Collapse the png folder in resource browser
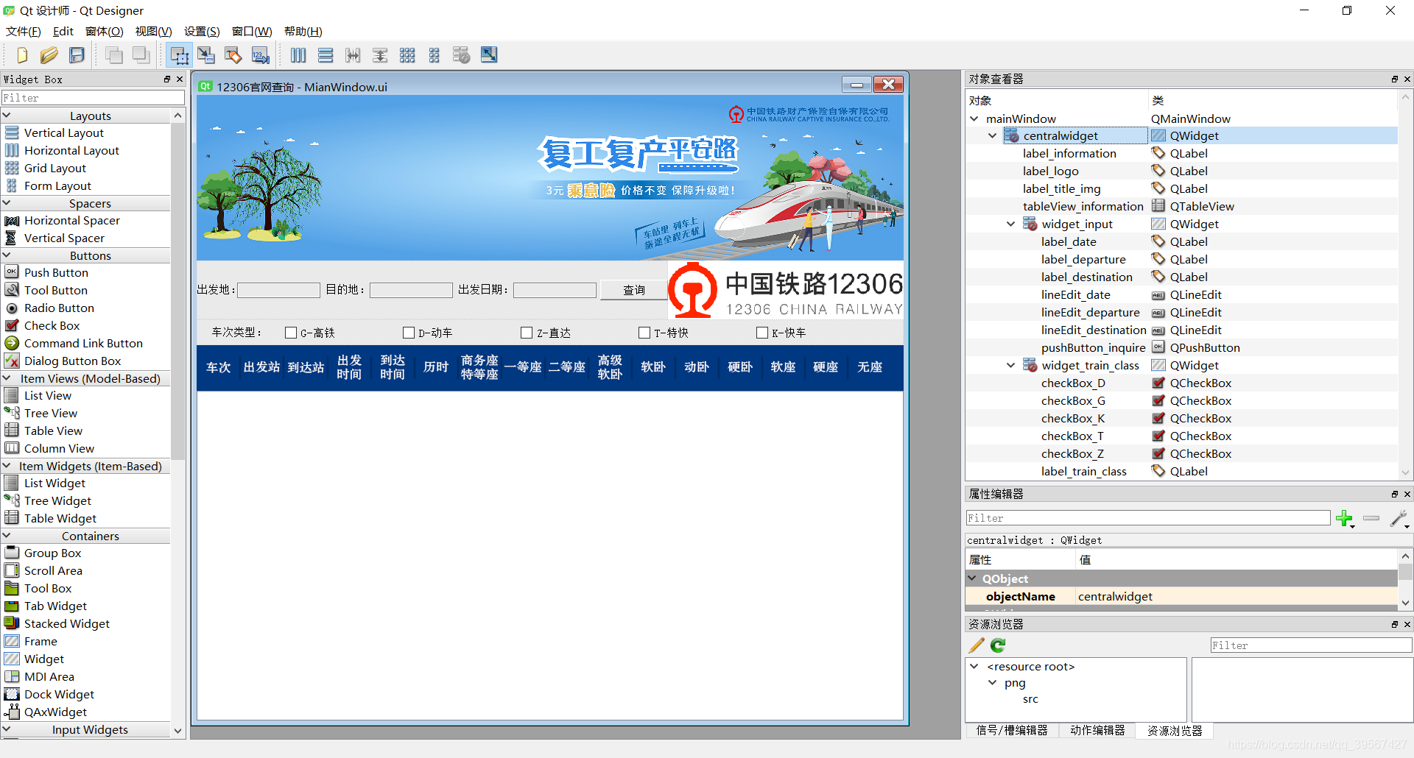This screenshot has width=1414, height=758. (993, 683)
